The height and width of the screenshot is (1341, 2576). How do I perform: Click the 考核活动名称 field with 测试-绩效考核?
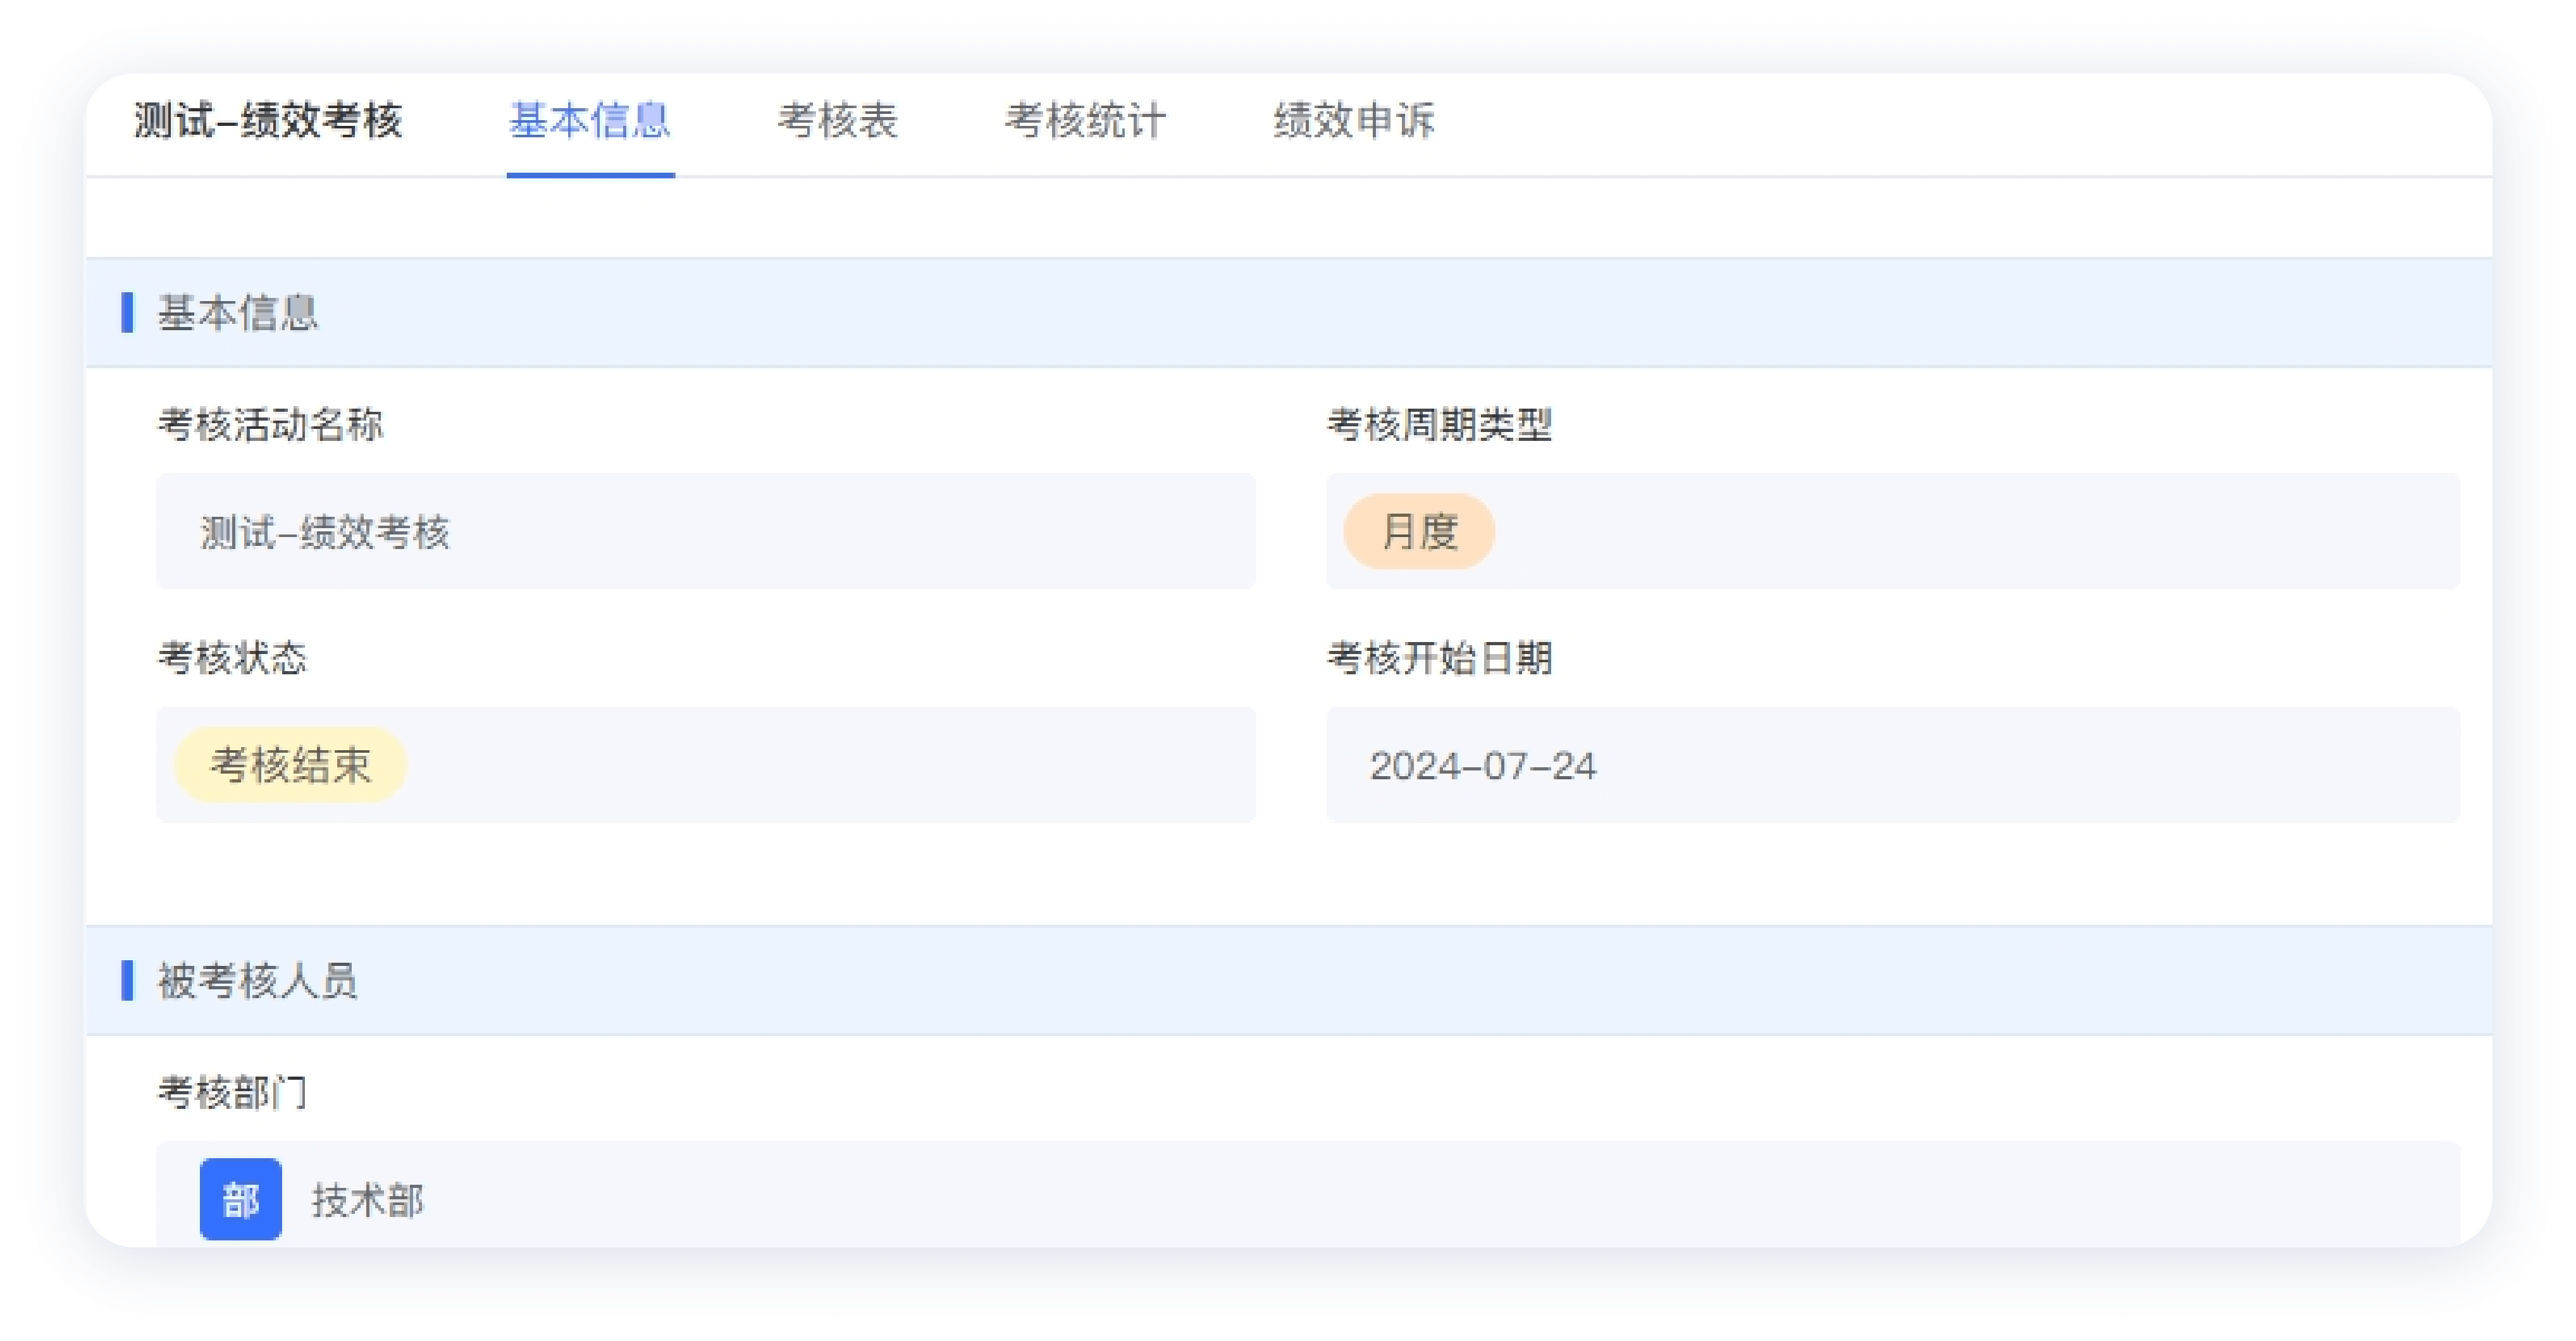705,531
